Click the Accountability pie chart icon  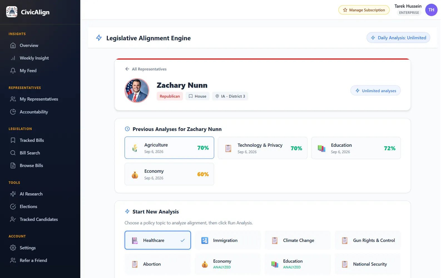click(x=13, y=112)
